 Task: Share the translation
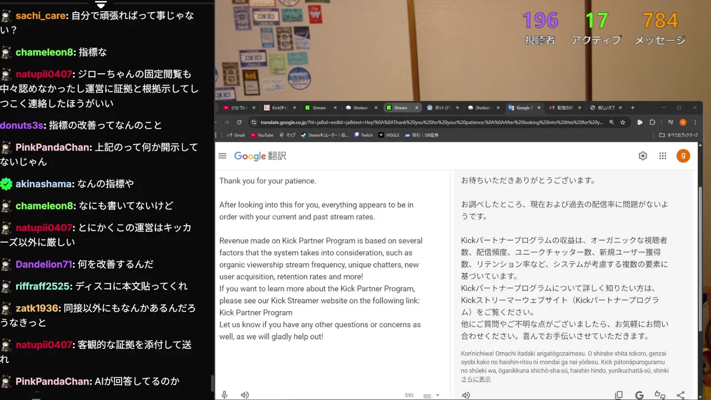(x=680, y=395)
